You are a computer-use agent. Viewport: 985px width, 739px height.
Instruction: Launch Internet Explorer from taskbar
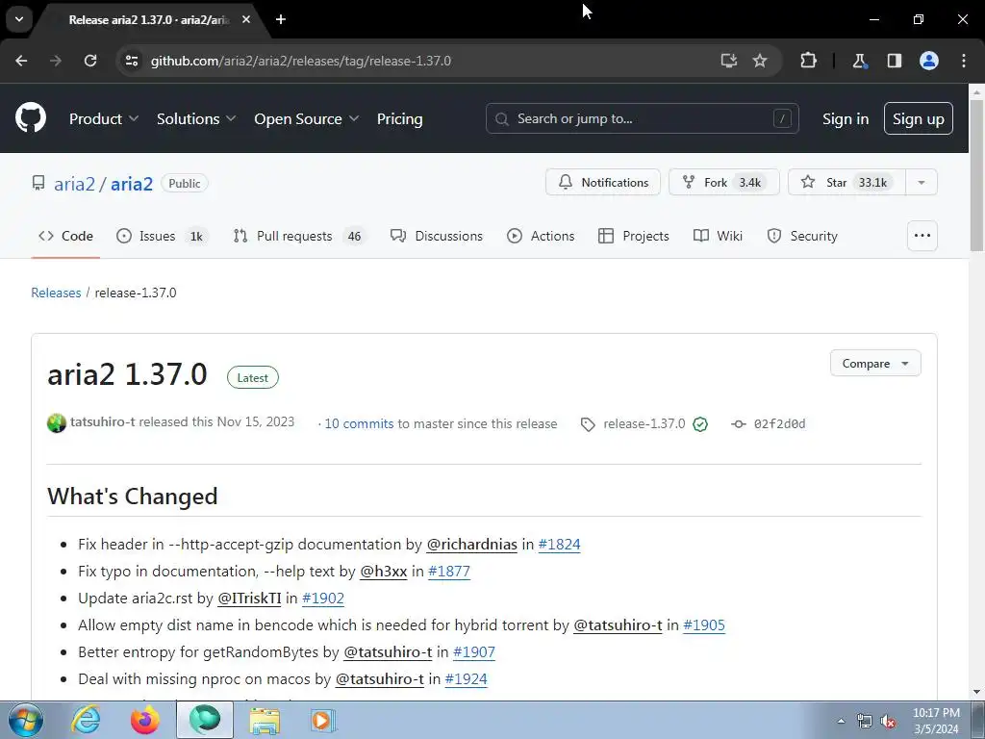click(86, 720)
